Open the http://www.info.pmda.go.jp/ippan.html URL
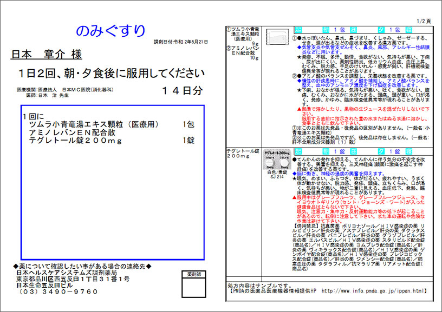The width and height of the screenshot is (442, 312). tap(372, 291)
